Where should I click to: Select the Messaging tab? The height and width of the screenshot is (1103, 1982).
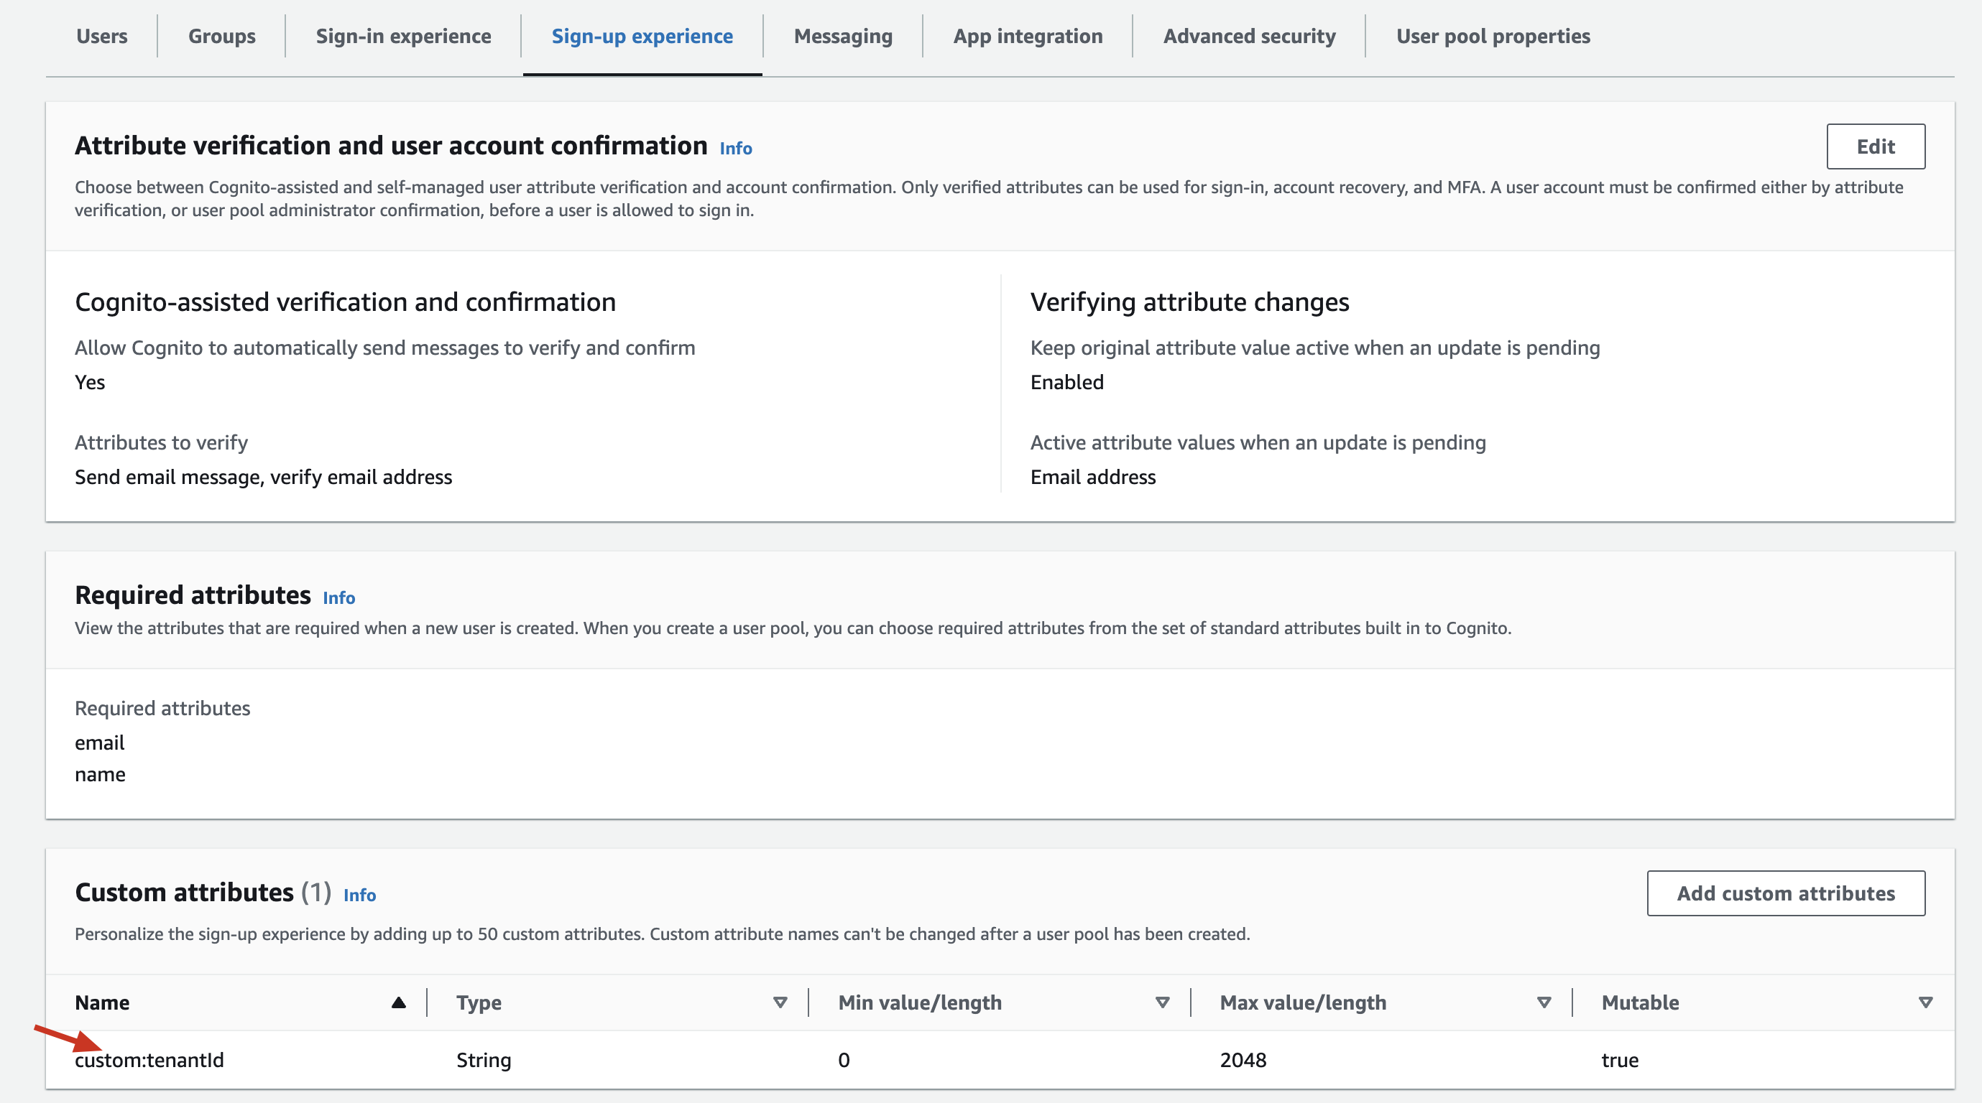click(842, 36)
